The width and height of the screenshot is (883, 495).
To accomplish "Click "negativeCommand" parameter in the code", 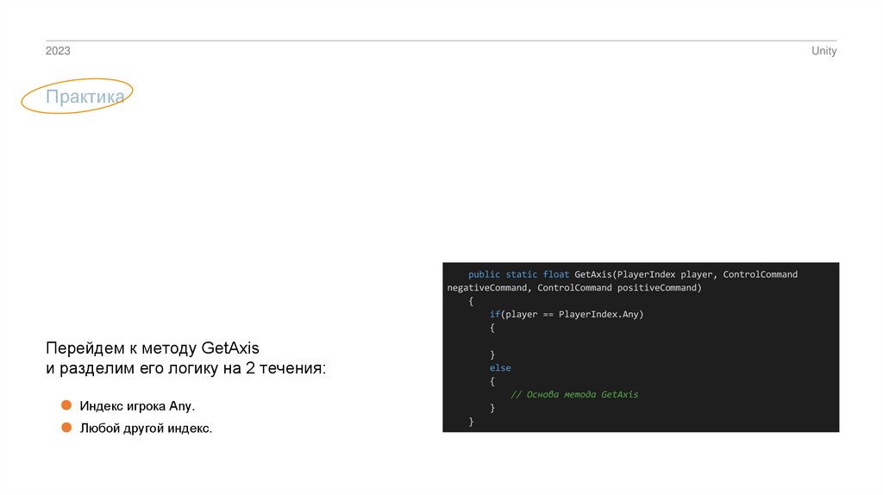I will 487,288.
